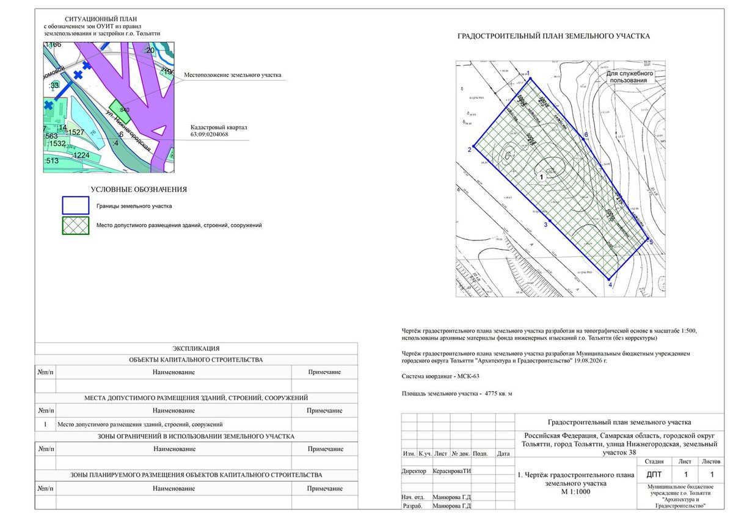This screenshot has height=518, width=733.
Task: Click the parcel area '4775 кв. м' text
Action: tap(497, 394)
